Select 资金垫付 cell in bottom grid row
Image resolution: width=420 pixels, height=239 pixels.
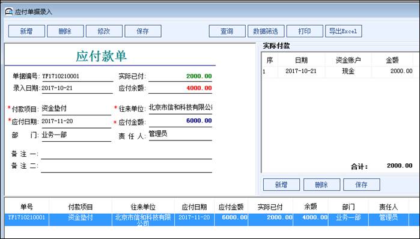pos(81,220)
